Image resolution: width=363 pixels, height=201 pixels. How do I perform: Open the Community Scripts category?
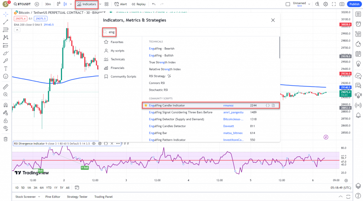120,76
